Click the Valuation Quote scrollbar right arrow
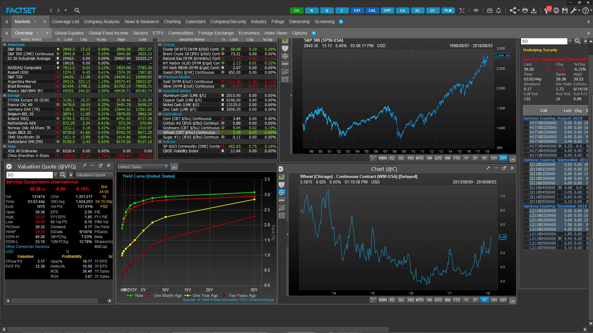The width and height of the screenshot is (593, 333). [110, 301]
